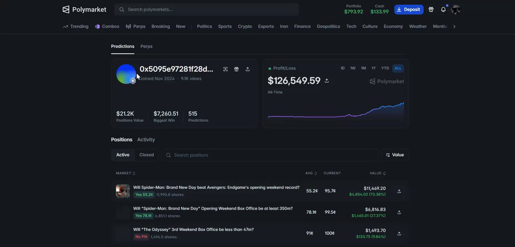
Task: Select the ALL time range
Action: (398, 68)
